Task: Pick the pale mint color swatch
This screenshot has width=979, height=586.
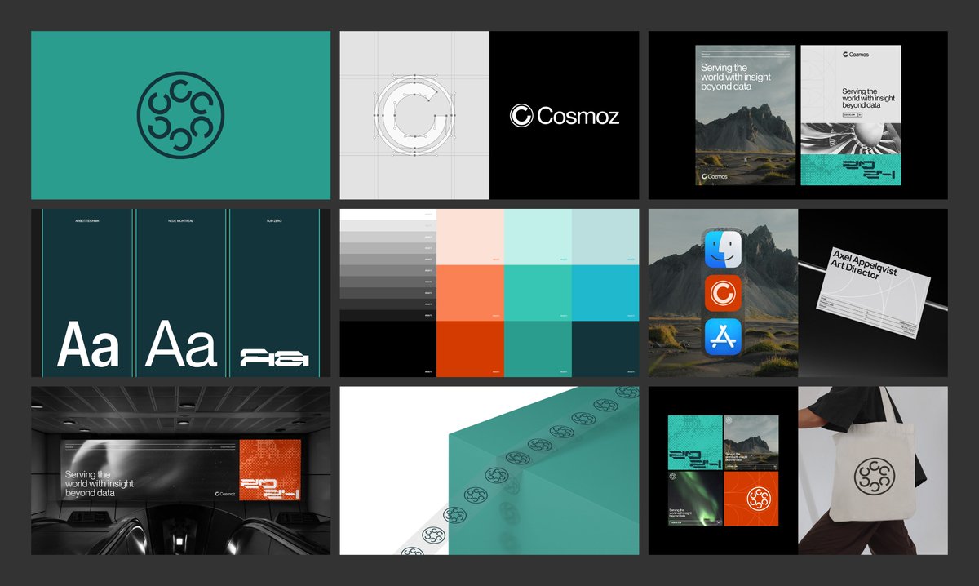Action: click(538, 237)
